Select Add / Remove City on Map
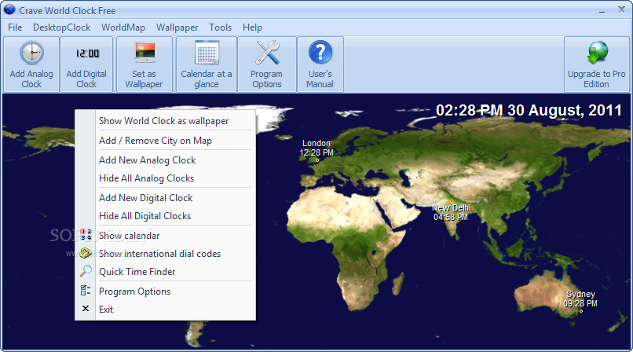The image size is (633, 352). [x=166, y=141]
